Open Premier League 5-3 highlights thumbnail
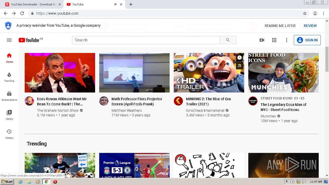Screen dimensions: 329x185 tap(134, 165)
